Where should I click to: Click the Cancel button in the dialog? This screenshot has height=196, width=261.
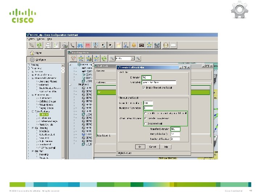(153, 147)
